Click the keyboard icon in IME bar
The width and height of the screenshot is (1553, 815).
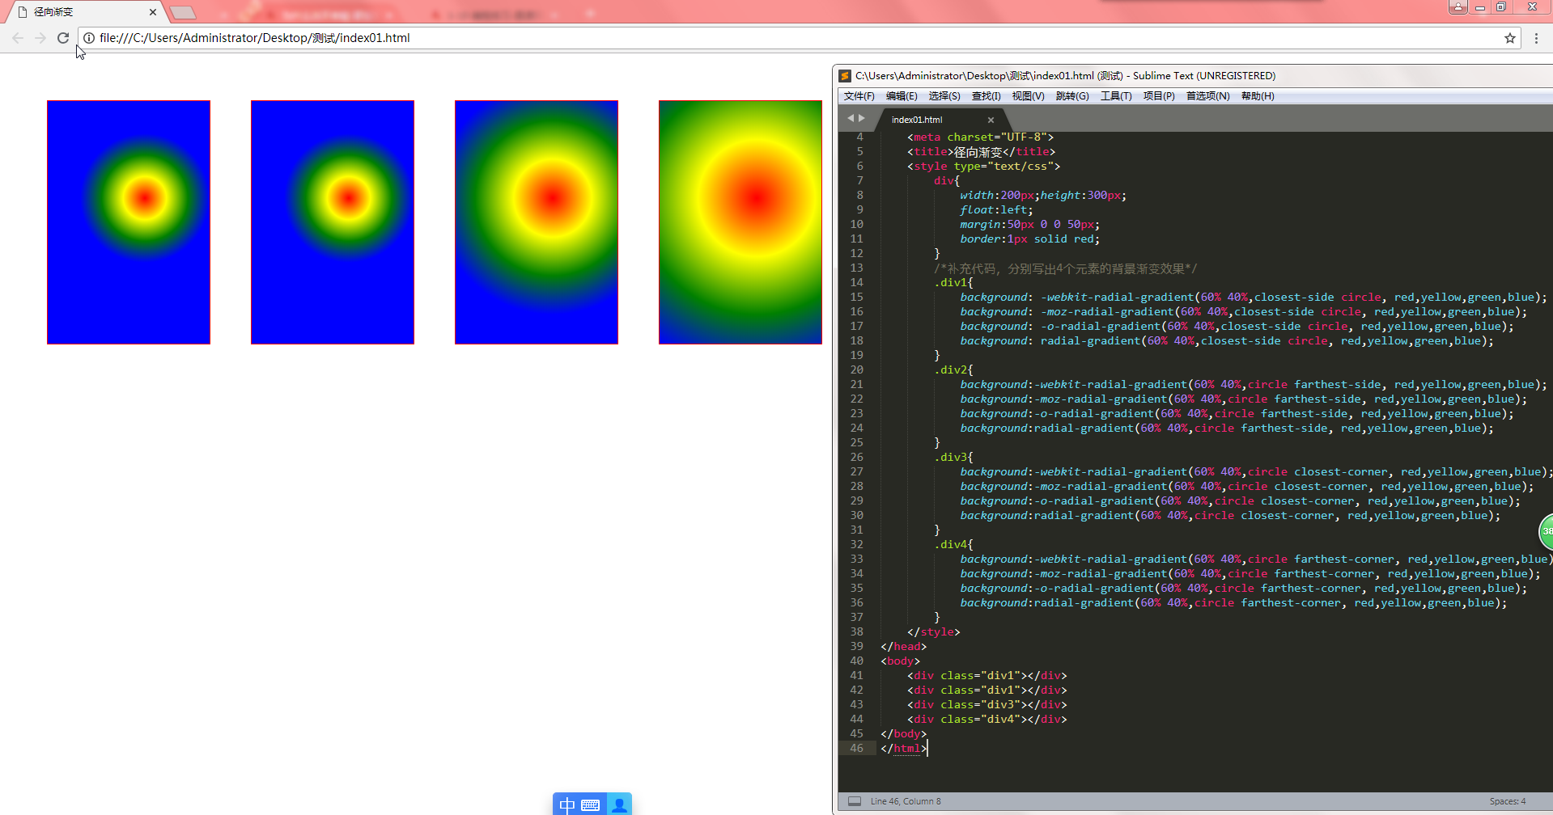click(591, 804)
